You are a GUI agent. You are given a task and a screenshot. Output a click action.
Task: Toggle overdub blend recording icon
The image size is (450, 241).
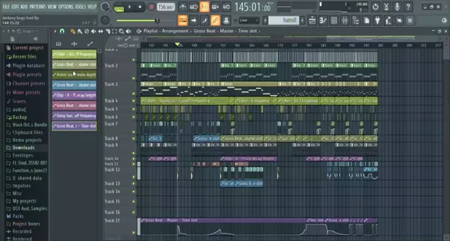(x=215, y=7)
